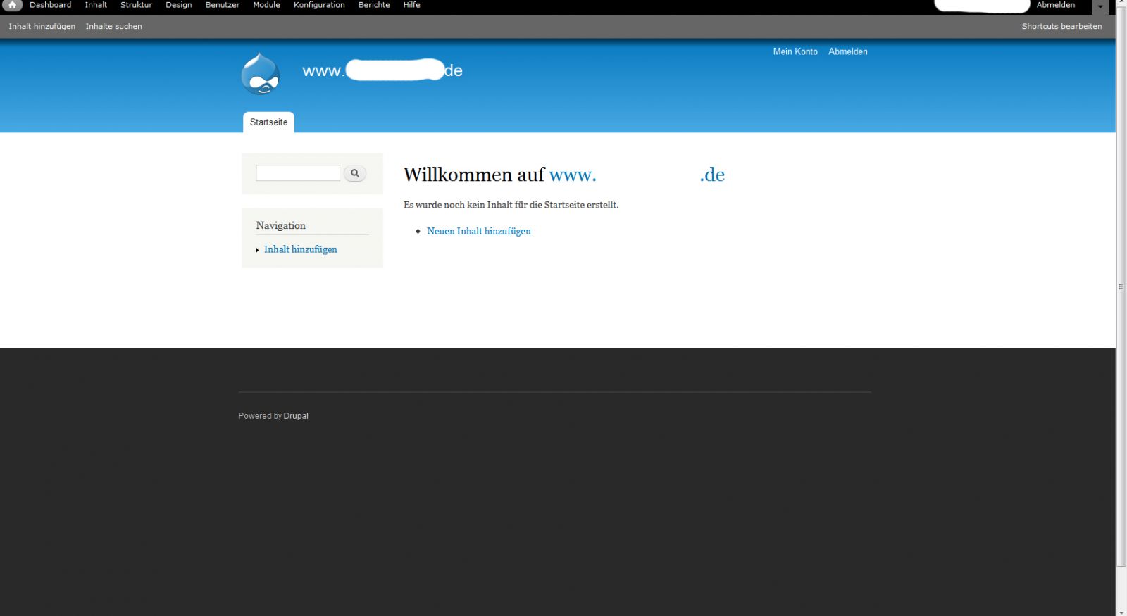
Task: Toggle the shortcut bar arrow at top right
Action: click(x=1100, y=6)
